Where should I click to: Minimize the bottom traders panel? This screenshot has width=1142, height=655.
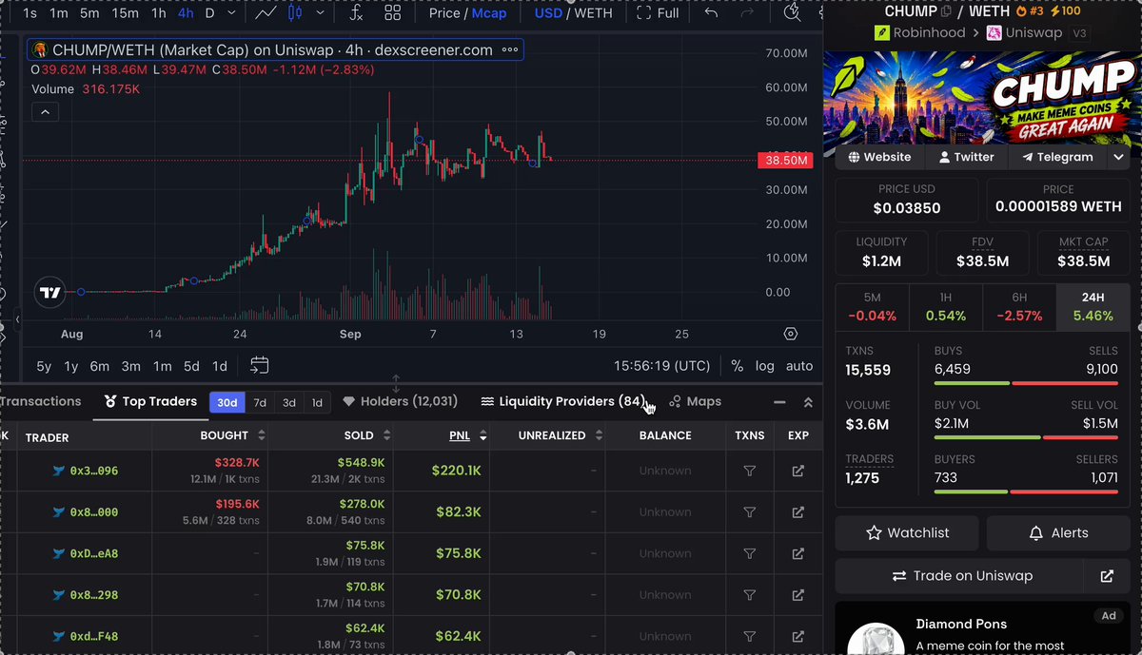pos(779,402)
